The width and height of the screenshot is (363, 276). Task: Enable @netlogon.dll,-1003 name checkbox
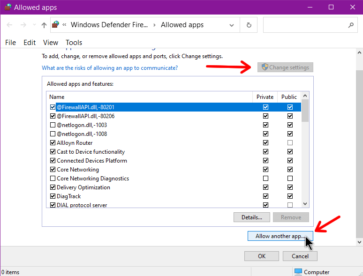[53, 125]
